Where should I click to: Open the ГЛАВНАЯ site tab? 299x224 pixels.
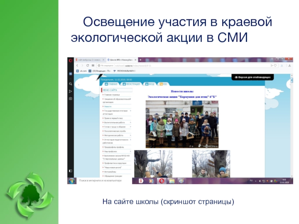111,84
